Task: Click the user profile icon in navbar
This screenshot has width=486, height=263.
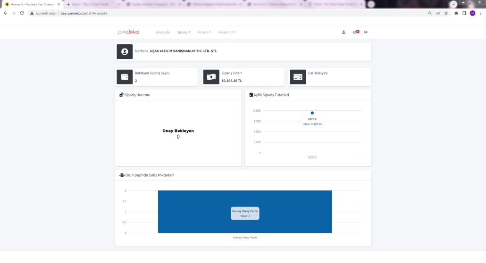Action: [344, 32]
